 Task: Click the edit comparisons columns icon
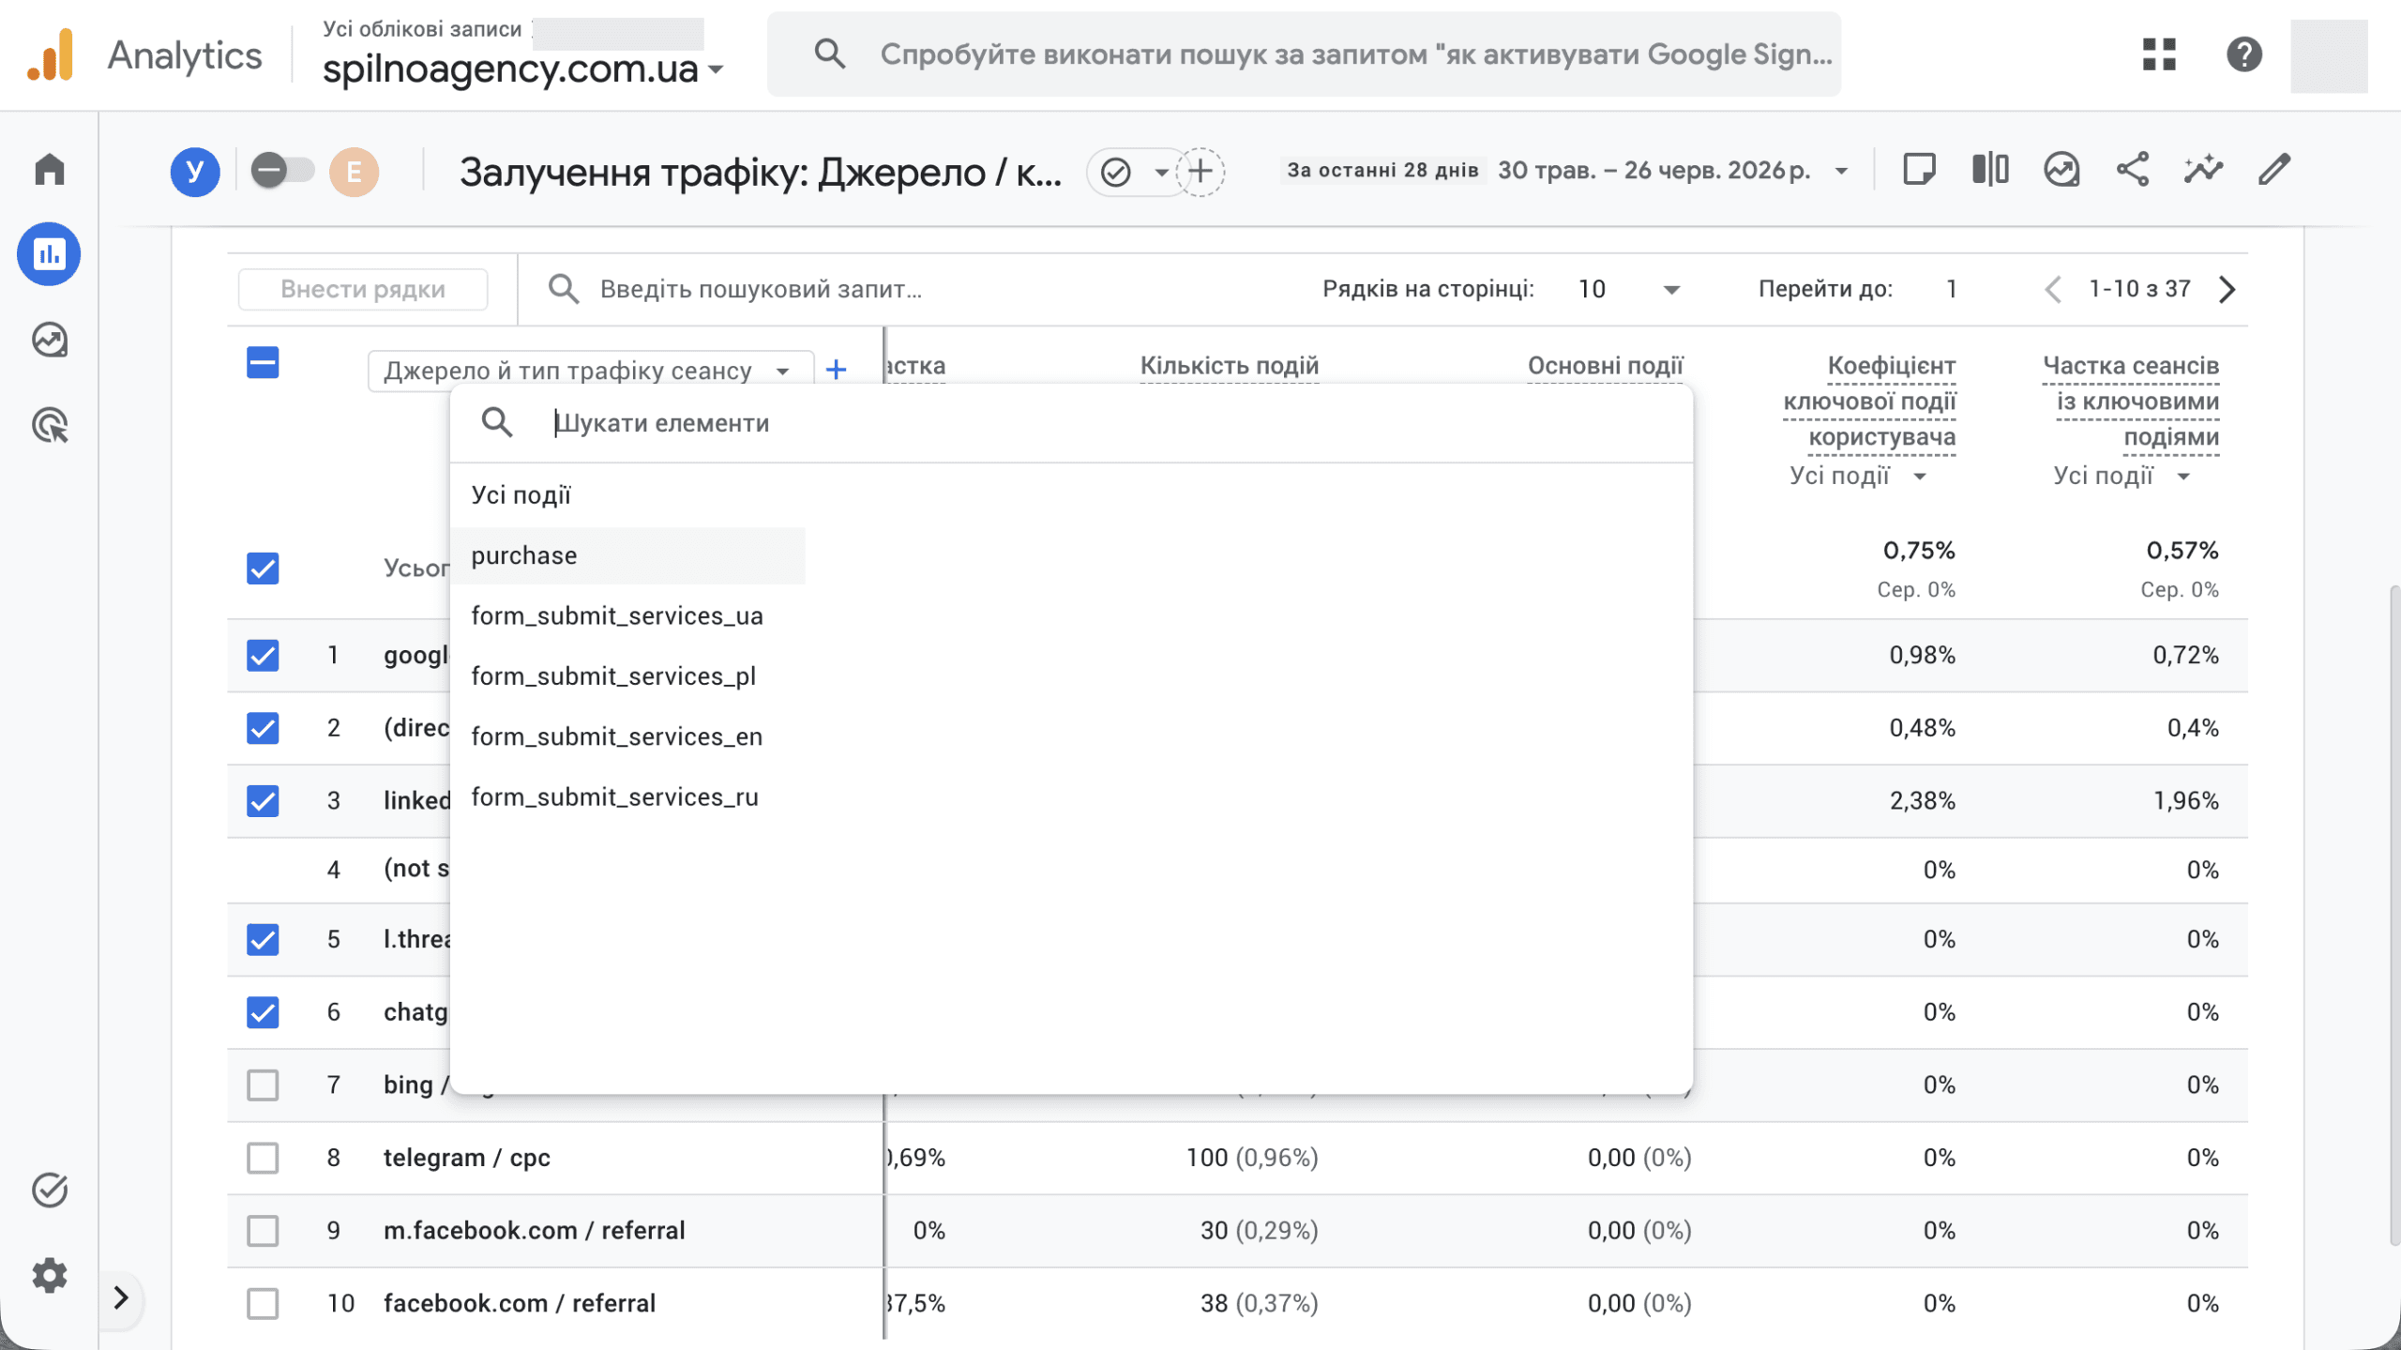(1990, 170)
